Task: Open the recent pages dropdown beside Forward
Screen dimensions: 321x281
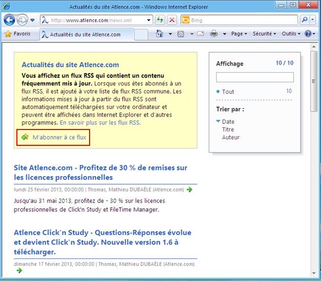Action: (x=32, y=20)
